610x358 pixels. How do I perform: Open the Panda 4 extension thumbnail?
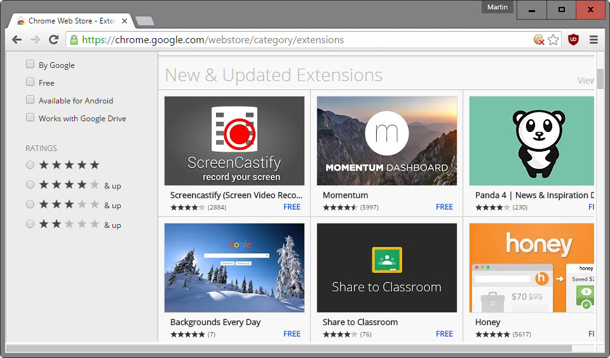pos(531,141)
